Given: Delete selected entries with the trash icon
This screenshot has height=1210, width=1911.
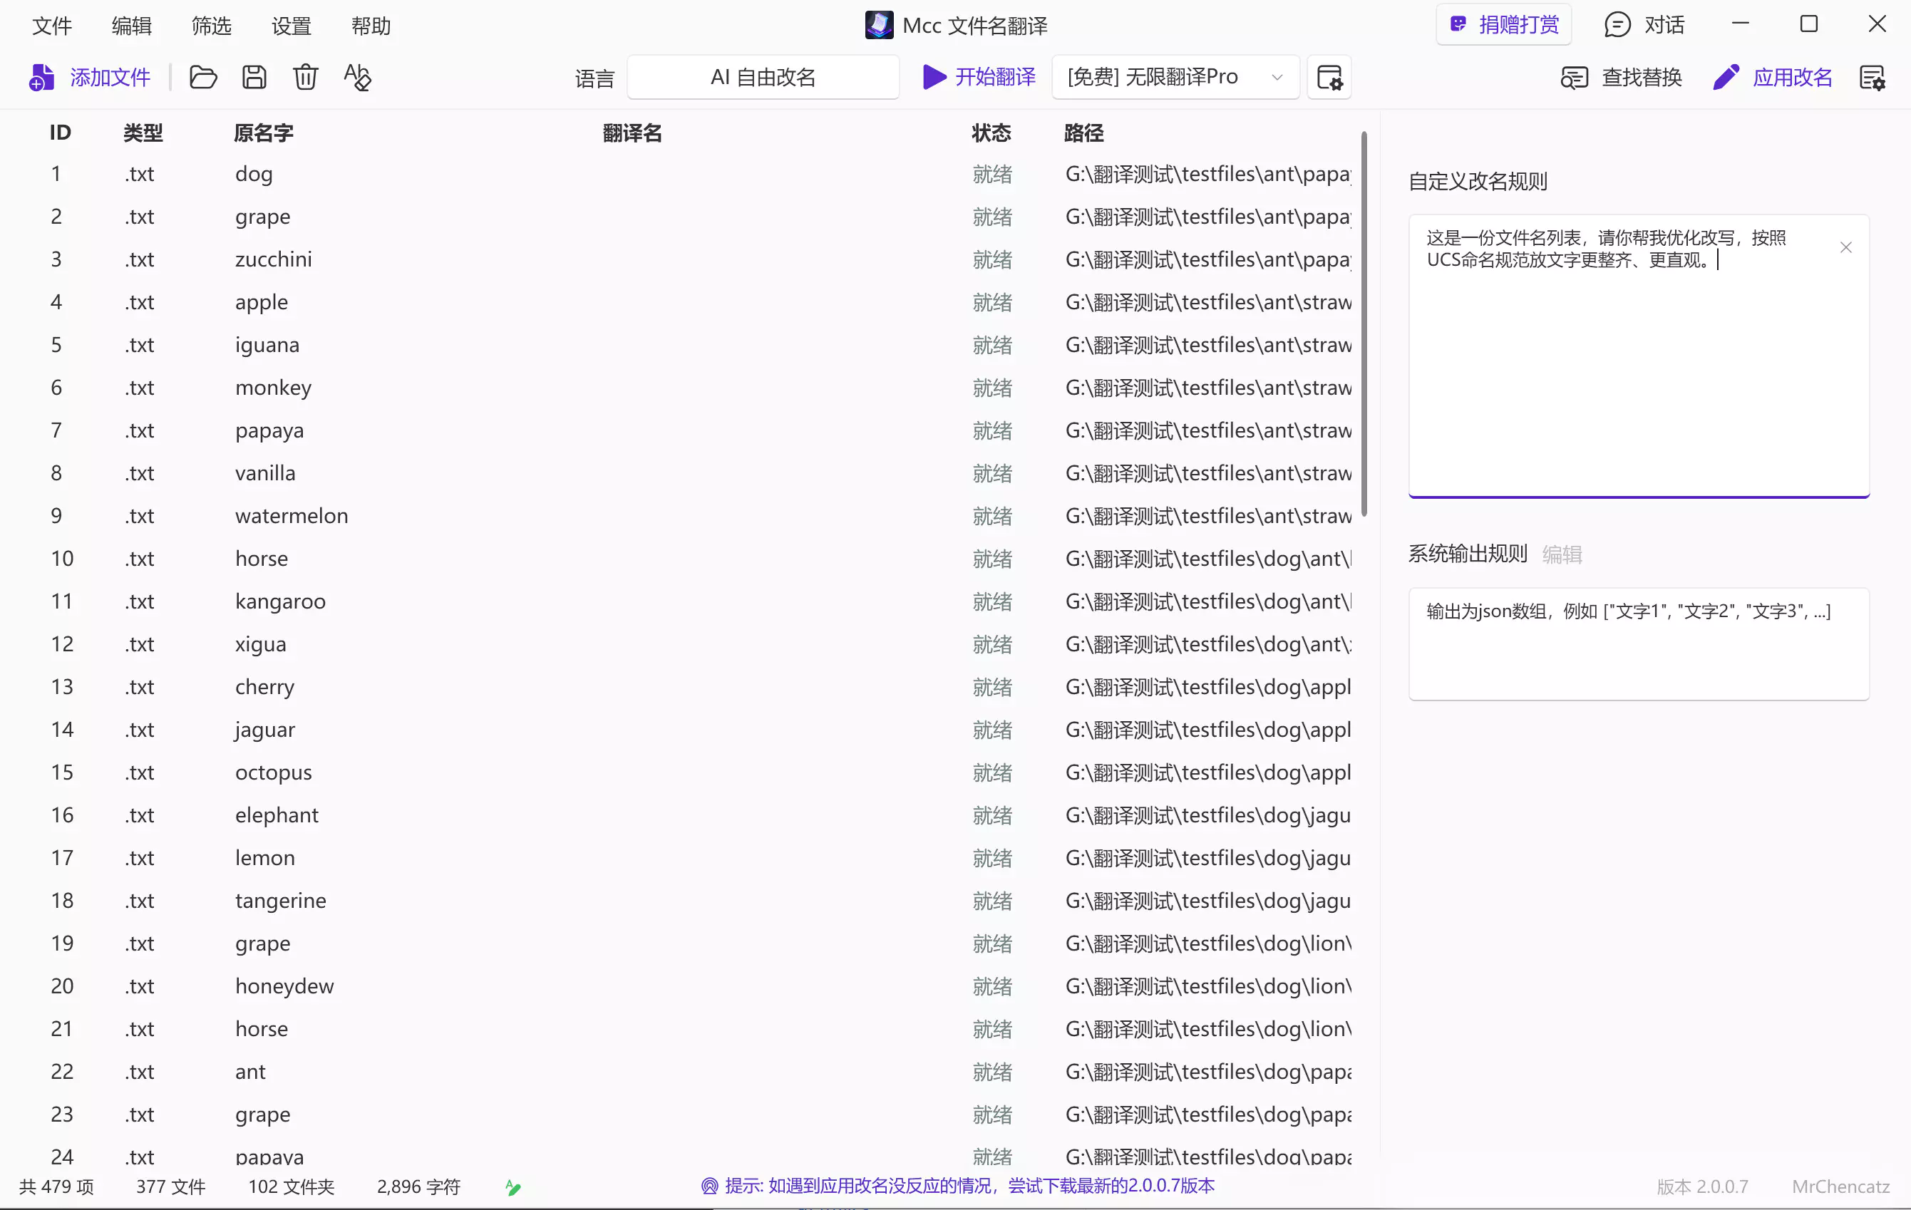Looking at the screenshot, I should 306,77.
